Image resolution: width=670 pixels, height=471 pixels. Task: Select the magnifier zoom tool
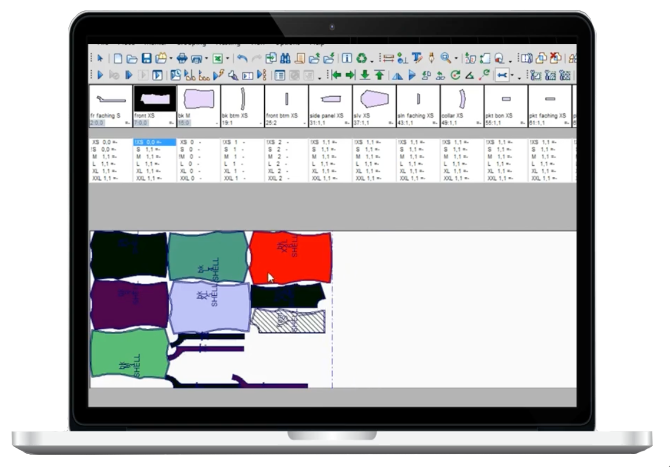coord(445,59)
